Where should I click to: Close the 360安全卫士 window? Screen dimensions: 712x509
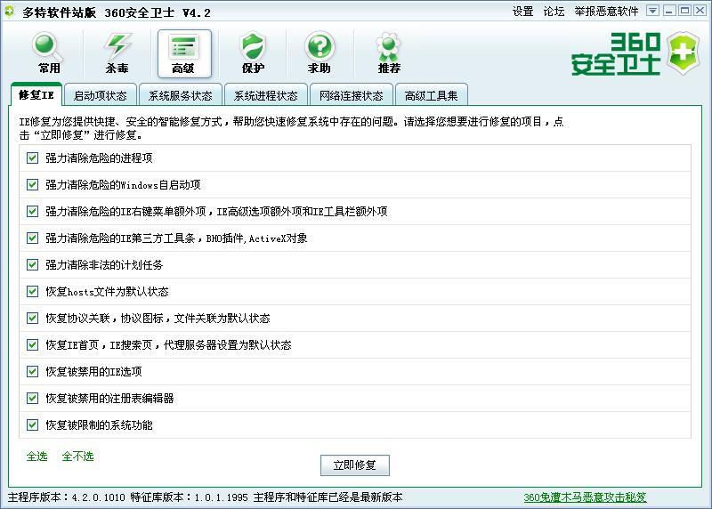pyautogui.click(x=700, y=11)
